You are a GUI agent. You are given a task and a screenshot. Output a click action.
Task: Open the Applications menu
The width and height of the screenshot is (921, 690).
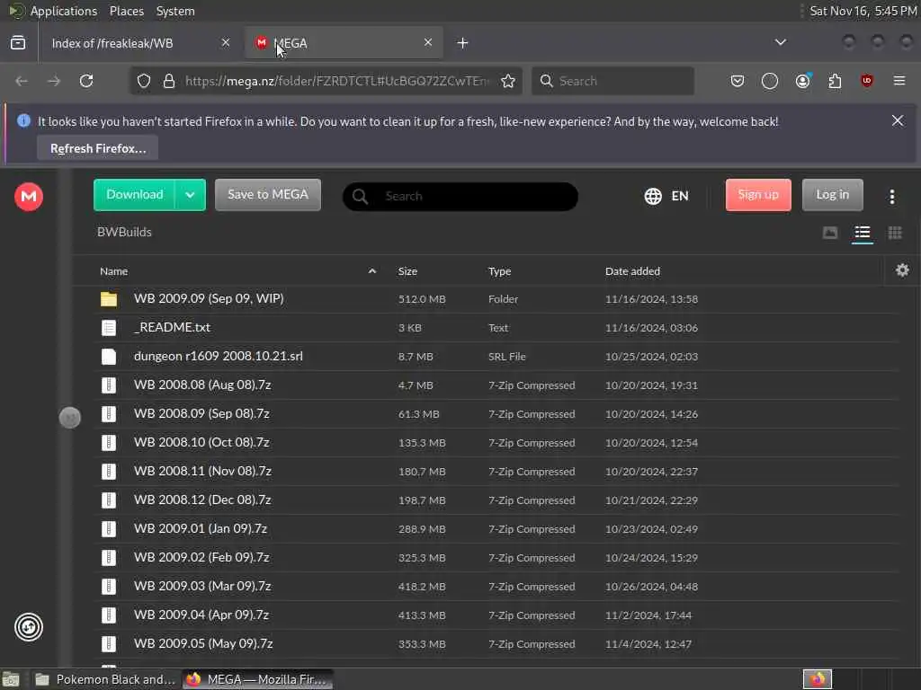point(64,11)
